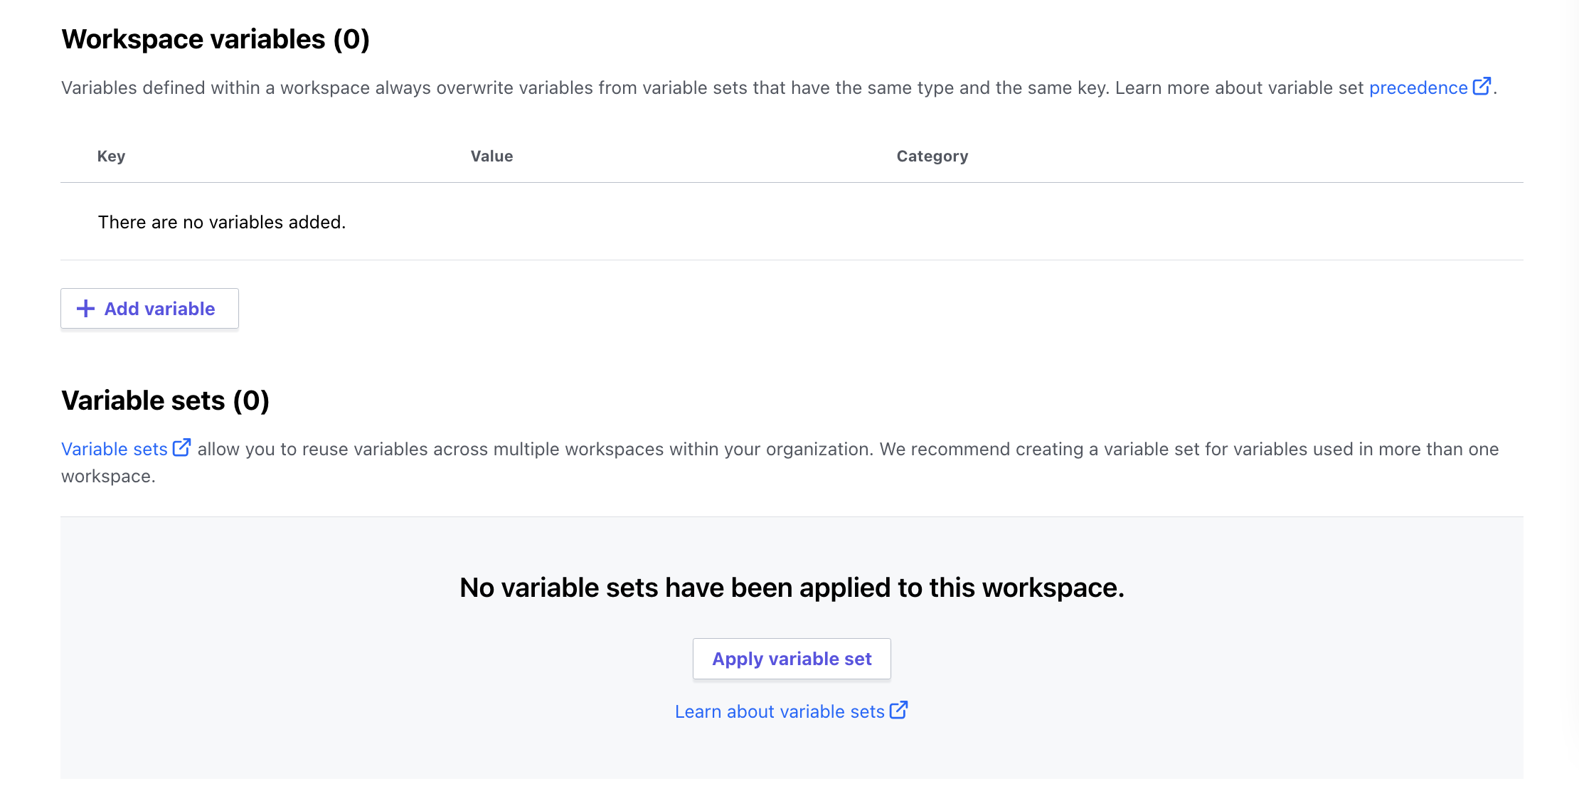Select the Value column header
The image size is (1579, 801).
point(491,156)
